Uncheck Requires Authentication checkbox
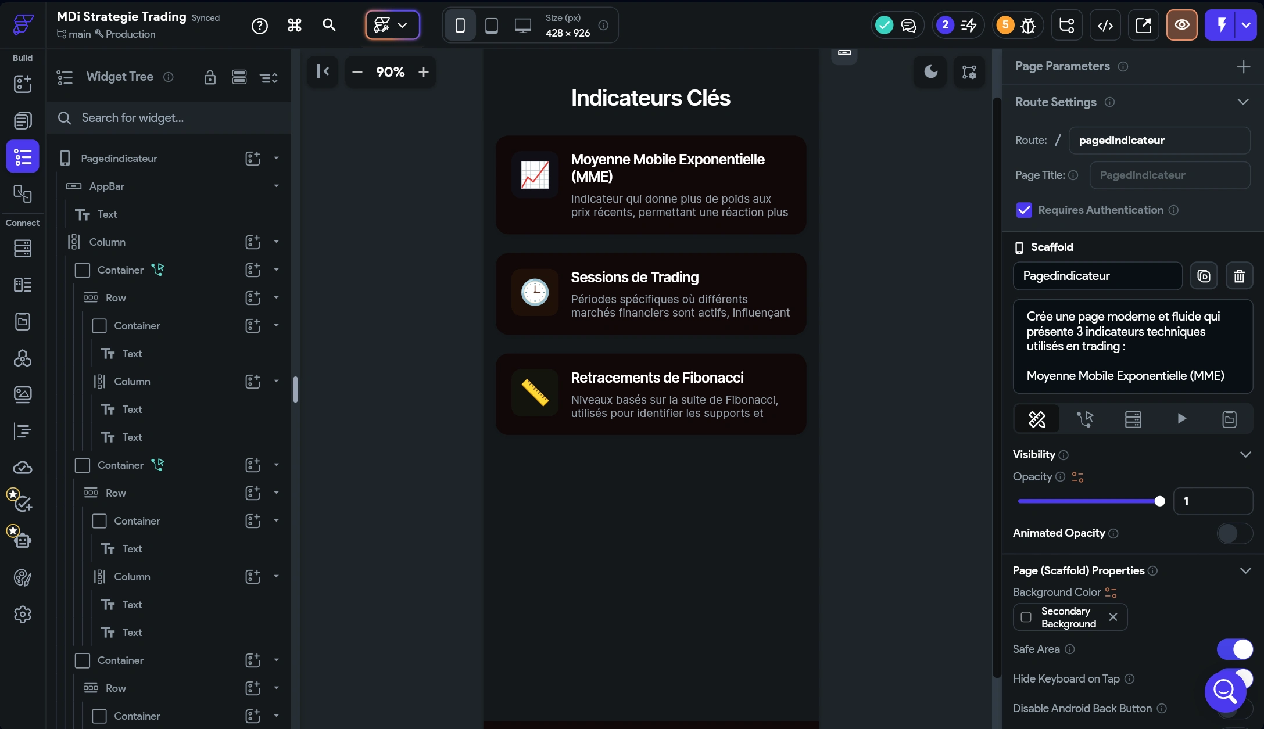This screenshot has height=729, width=1264. pos(1024,210)
